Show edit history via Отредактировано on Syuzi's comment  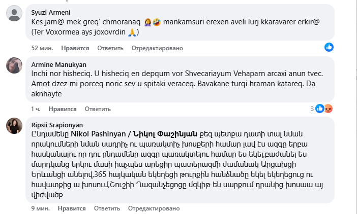pyautogui.click(x=157, y=48)
